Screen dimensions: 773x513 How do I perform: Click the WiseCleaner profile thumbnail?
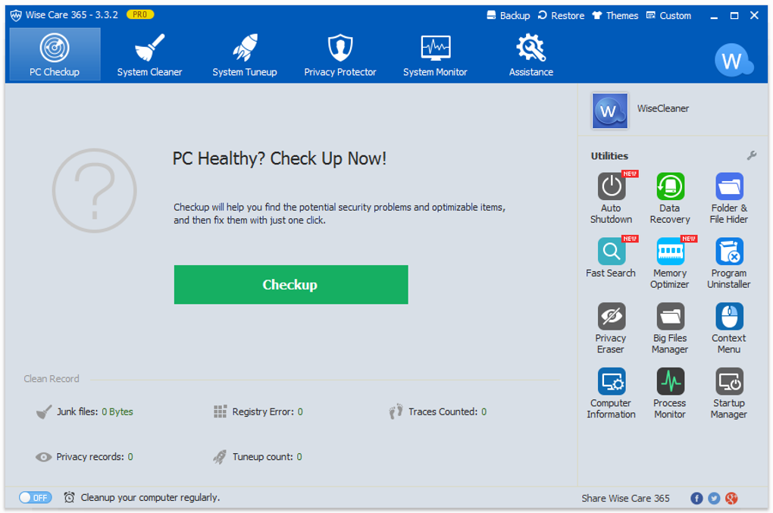pos(610,111)
